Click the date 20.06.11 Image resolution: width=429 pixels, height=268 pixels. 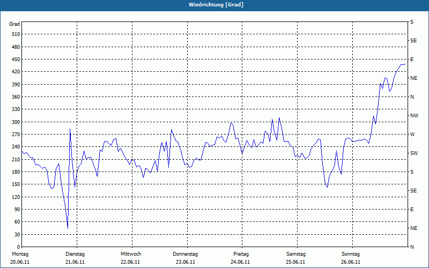click(20, 262)
